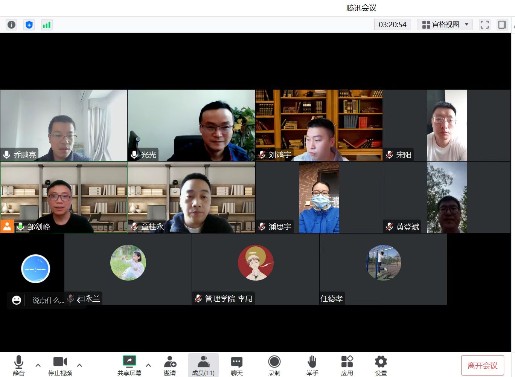The height and width of the screenshot is (377, 515).
Task: Click the blue security shield icon
Action: click(29, 25)
